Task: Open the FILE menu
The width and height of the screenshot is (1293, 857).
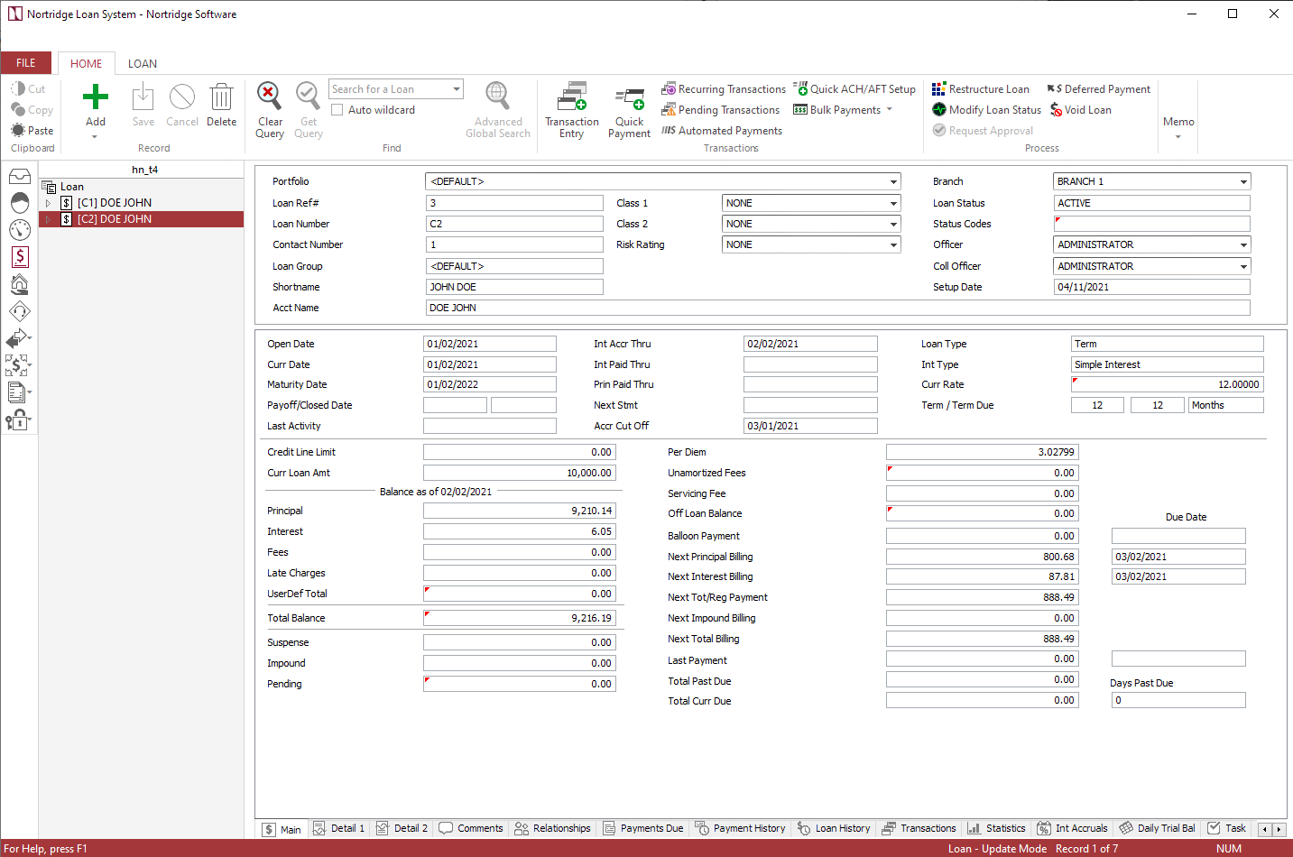Action: 26,63
